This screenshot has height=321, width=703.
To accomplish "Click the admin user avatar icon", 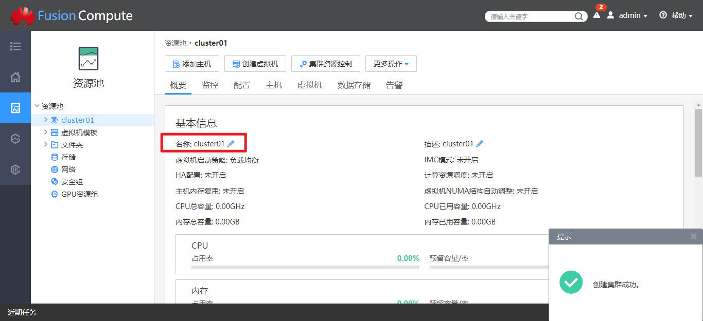I will click(x=610, y=15).
